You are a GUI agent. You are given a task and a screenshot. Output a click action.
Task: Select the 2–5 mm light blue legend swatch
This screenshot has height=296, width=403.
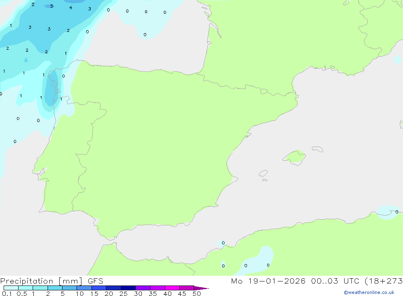pos(55,288)
